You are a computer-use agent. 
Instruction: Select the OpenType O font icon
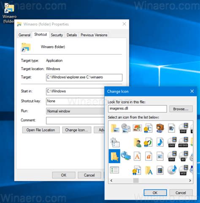(148, 143)
